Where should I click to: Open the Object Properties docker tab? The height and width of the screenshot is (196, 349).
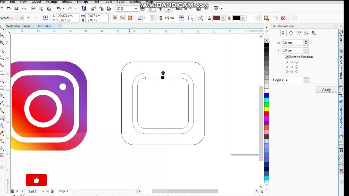341,64
